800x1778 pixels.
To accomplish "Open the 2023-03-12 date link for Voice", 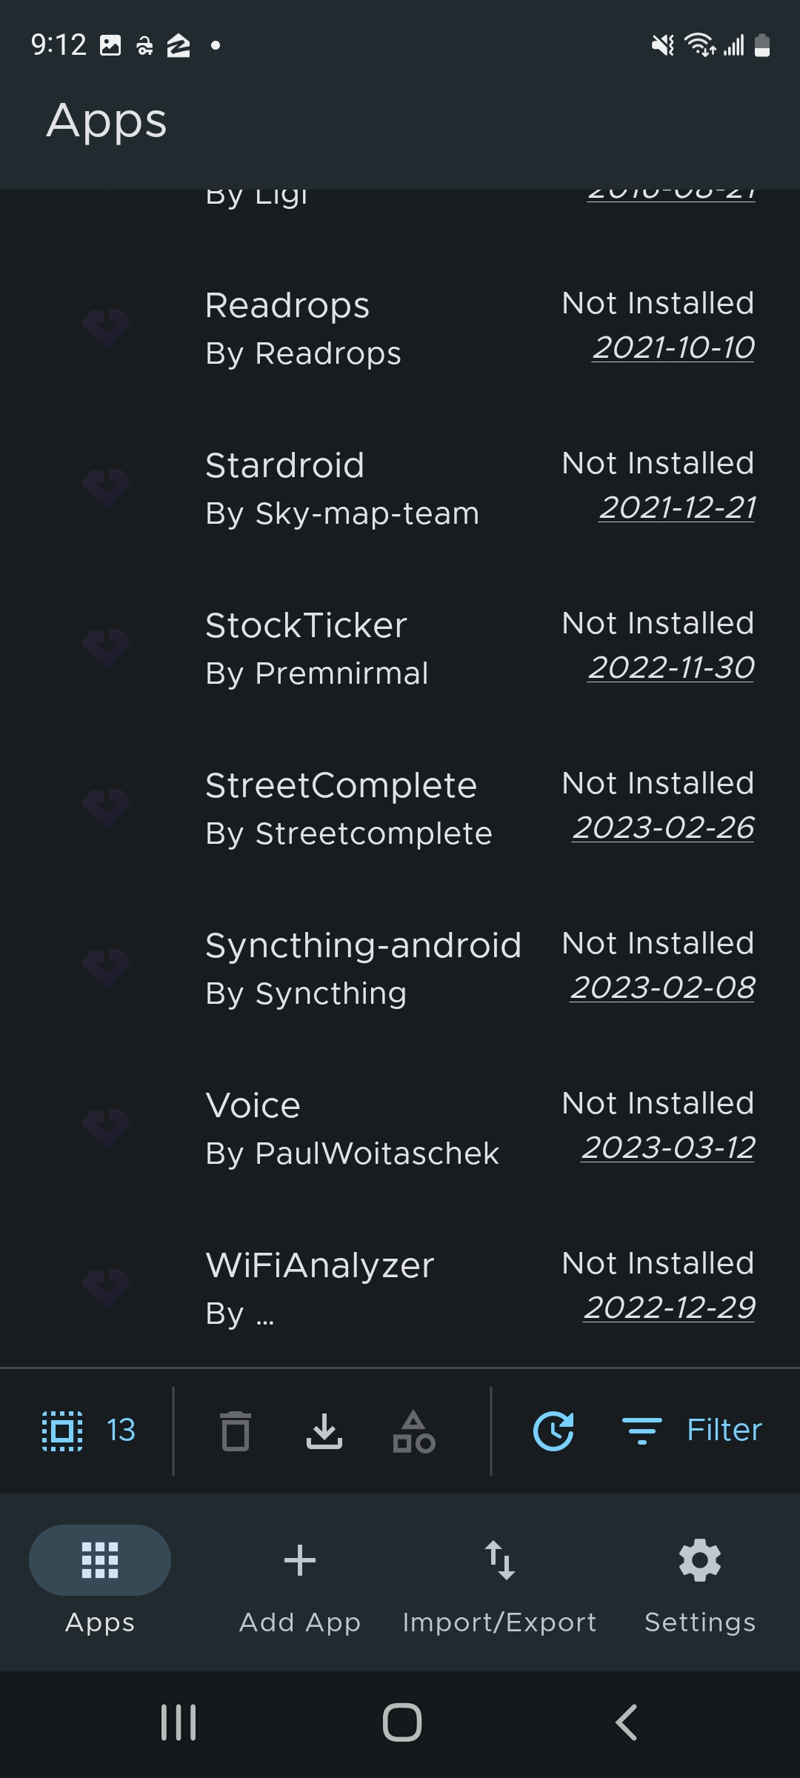I will (x=666, y=1147).
